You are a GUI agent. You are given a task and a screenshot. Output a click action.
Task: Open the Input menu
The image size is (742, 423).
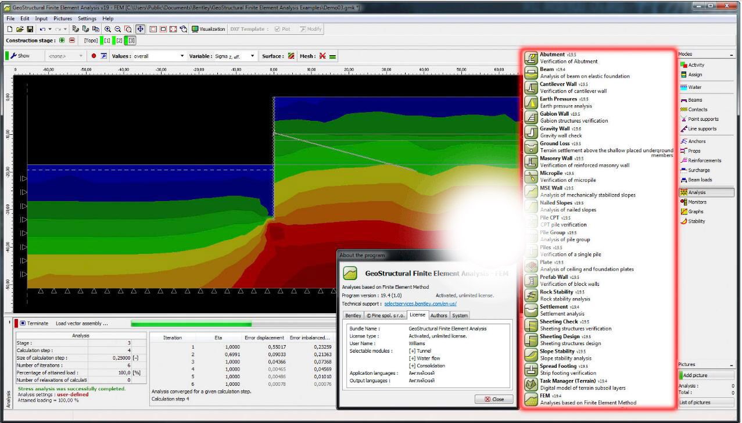[41, 19]
